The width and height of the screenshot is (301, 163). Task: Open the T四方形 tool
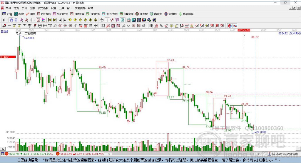93,14
